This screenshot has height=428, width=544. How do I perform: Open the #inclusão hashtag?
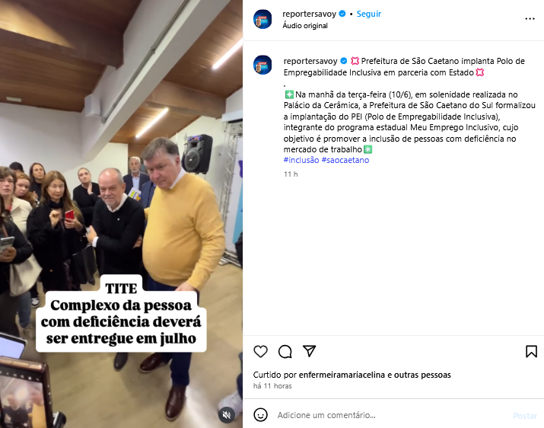[301, 160]
